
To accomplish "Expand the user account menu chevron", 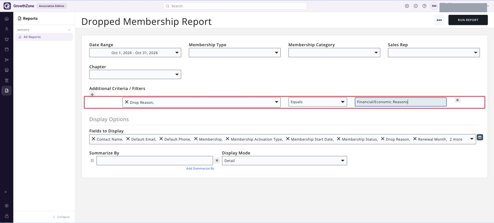I will click(x=488, y=6).
